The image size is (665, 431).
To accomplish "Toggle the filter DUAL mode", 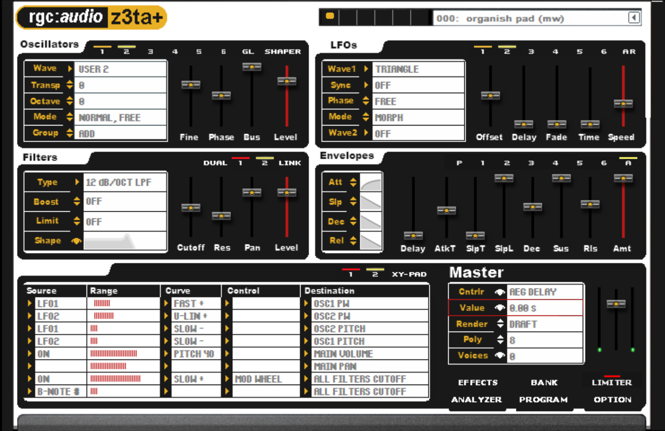I will tap(215, 162).
